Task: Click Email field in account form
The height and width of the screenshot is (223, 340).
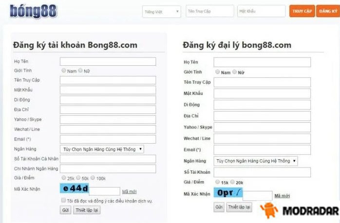Action: [108, 139]
